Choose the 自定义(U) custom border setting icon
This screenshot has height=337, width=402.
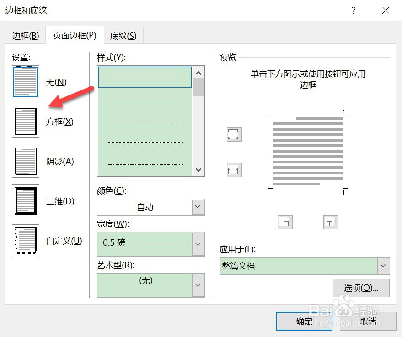(26, 241)
